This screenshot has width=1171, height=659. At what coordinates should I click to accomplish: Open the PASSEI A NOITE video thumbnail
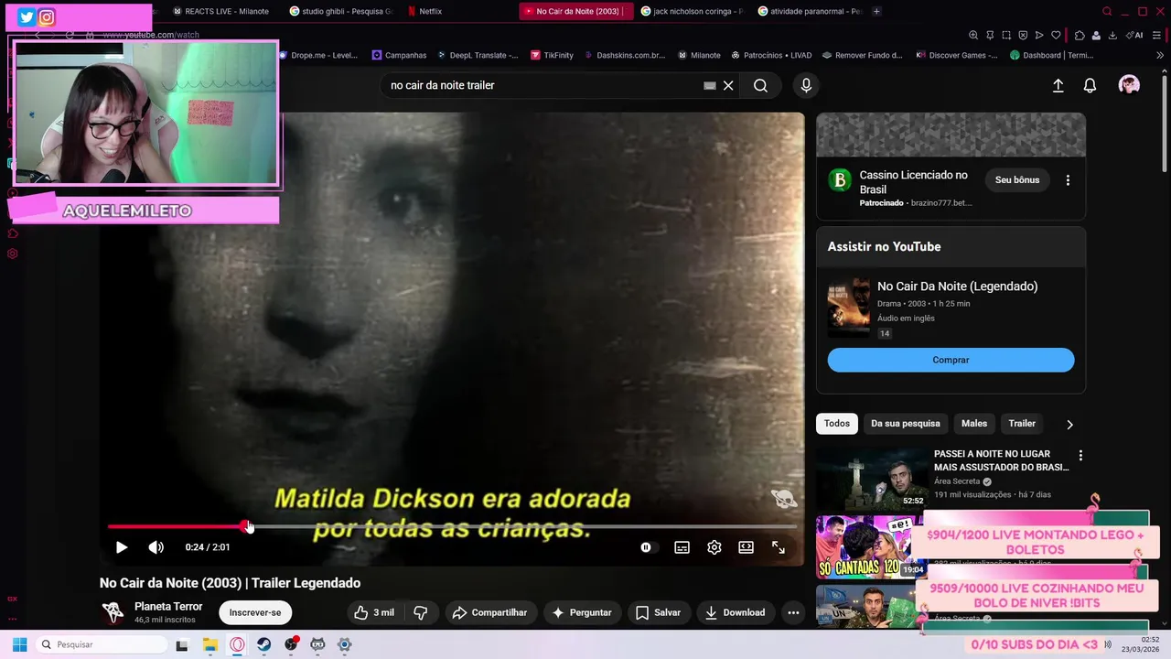click(x=871, y=478)
